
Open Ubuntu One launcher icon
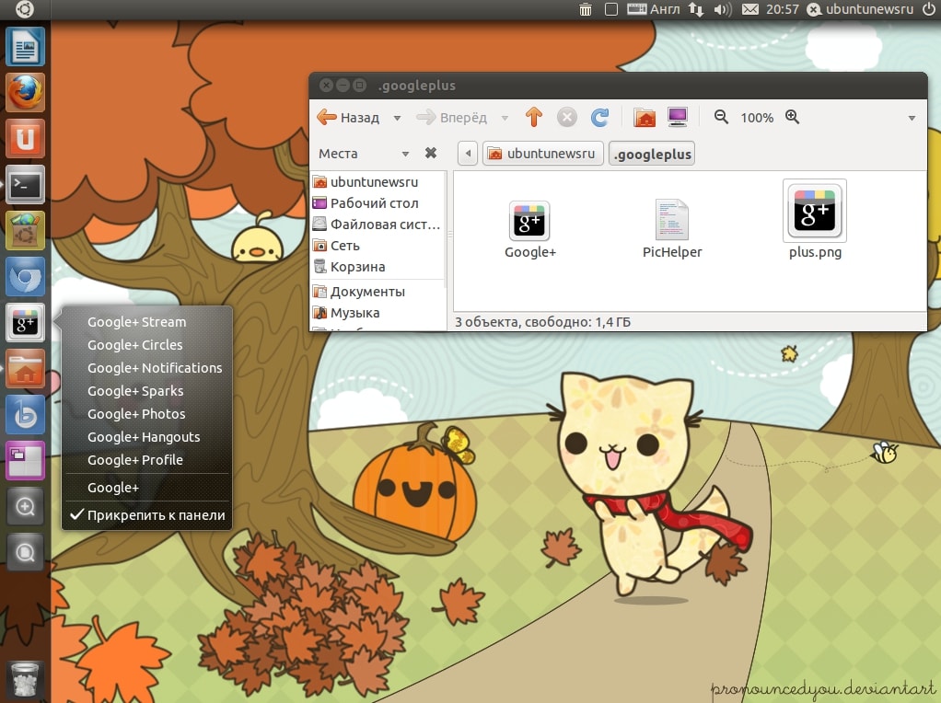click(25, 139)
